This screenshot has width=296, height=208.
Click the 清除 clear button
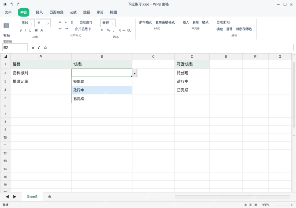[230, 29]
